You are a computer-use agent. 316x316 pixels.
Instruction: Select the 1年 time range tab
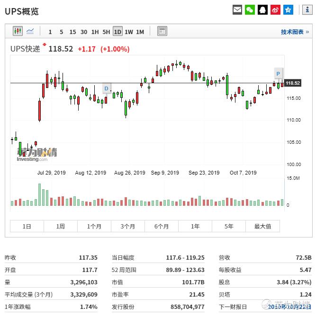click(195, 226)
